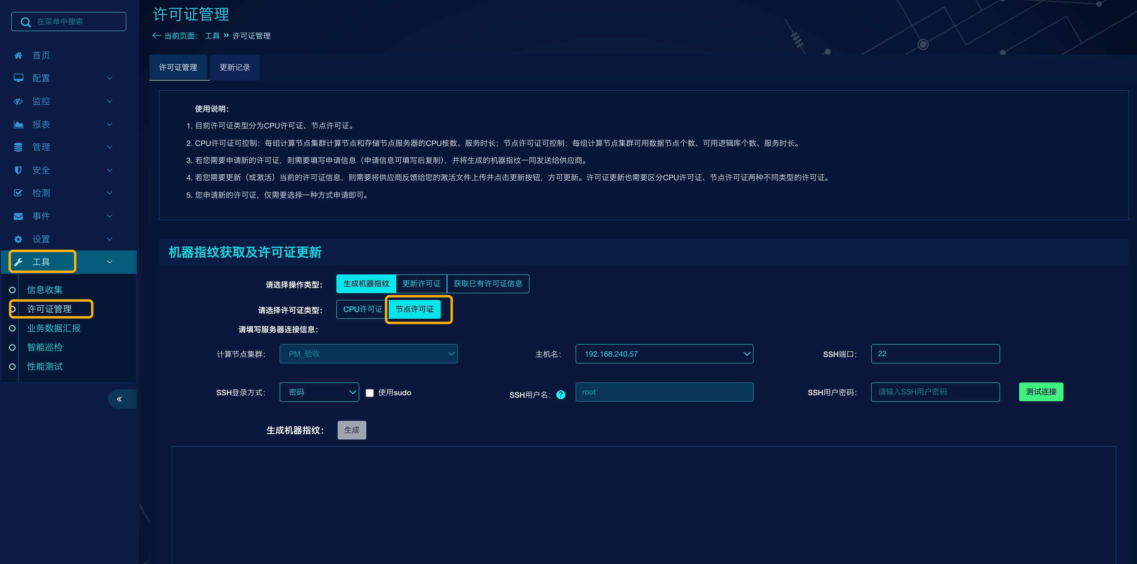Click the monitor icon for 配置
The height and width of the screenshot is (564, 1137).
point(18,78)
